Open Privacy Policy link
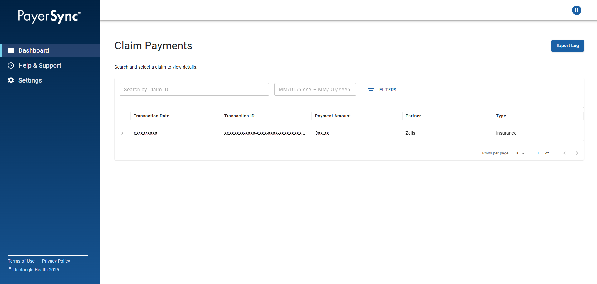 coord(56,261)
